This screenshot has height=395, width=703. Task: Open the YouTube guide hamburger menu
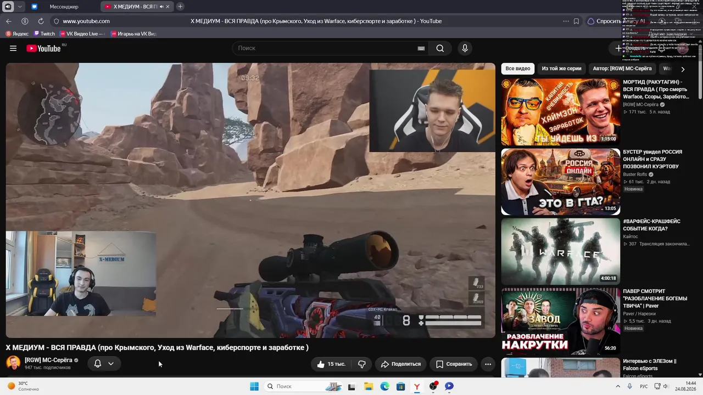tap(13, 48)
